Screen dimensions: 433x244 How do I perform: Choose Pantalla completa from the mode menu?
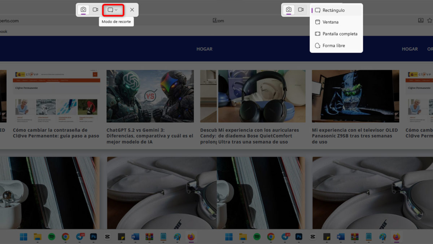pyautogui.click(x=340, y=34)
